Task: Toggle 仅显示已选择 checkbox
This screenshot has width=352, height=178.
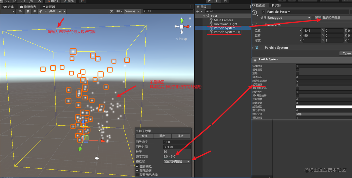Action: click(137, 175)
